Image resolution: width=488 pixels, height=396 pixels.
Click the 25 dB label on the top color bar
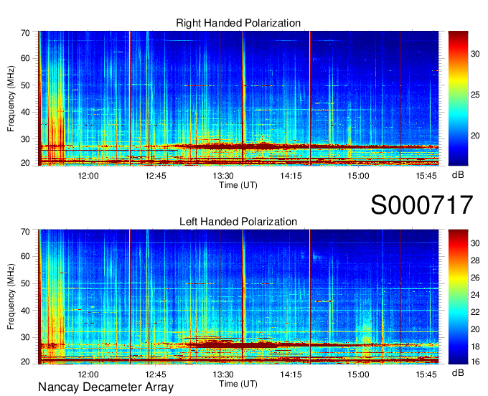[475, 95]
